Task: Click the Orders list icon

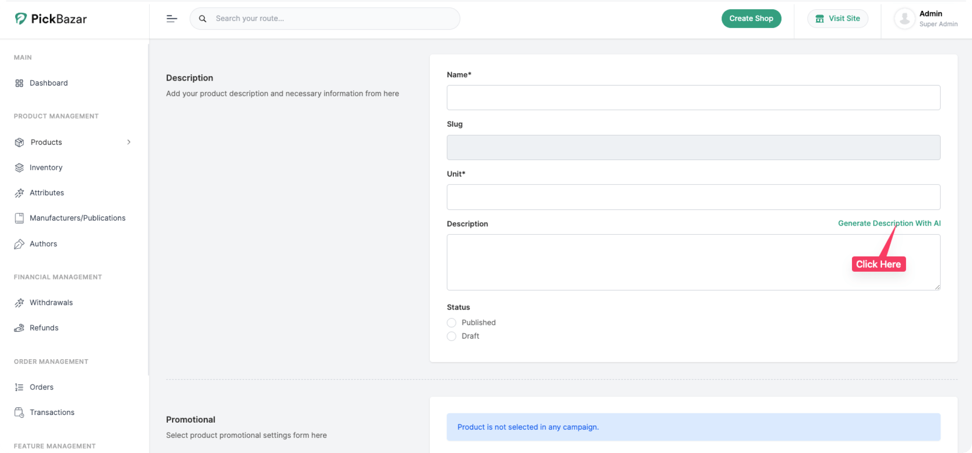Action: (19, 387)
